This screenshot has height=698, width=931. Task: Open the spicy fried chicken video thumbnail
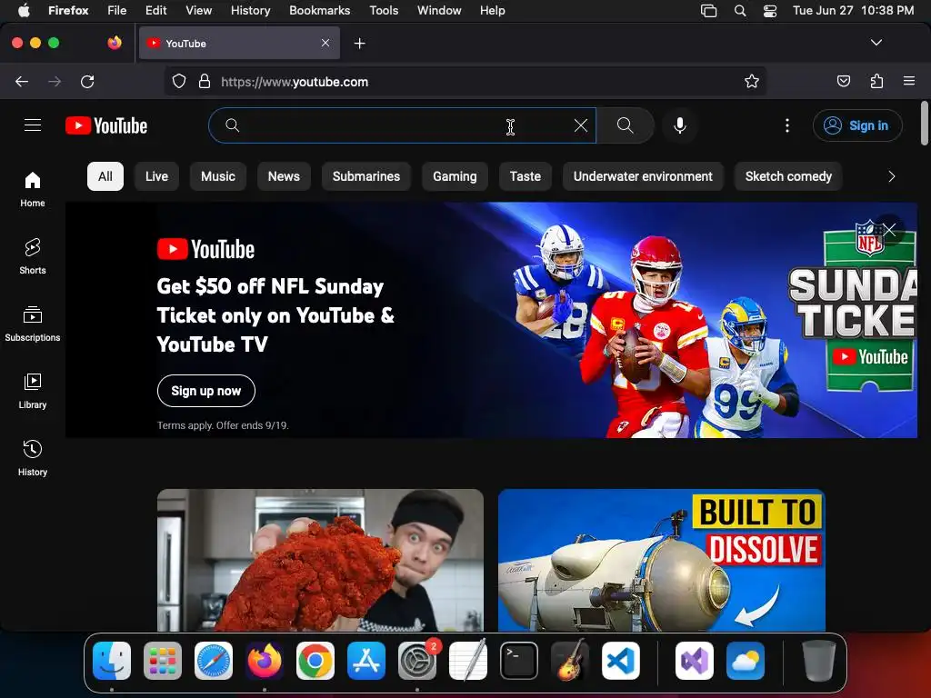tap(320, 560)
